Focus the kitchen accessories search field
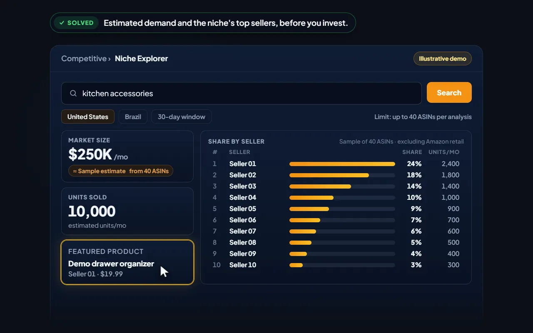 pos(242,93)
